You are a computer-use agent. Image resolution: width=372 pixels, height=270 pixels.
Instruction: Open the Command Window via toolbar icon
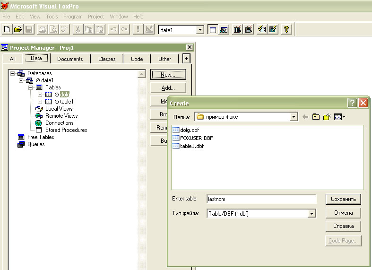(213, 29)
